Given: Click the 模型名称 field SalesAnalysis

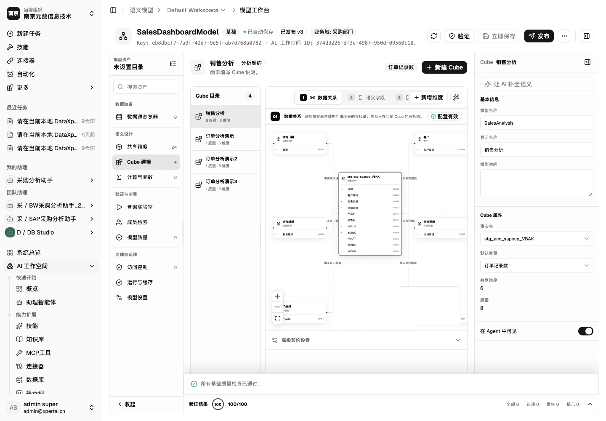Looking at the screenshot, I should [537, 123].
